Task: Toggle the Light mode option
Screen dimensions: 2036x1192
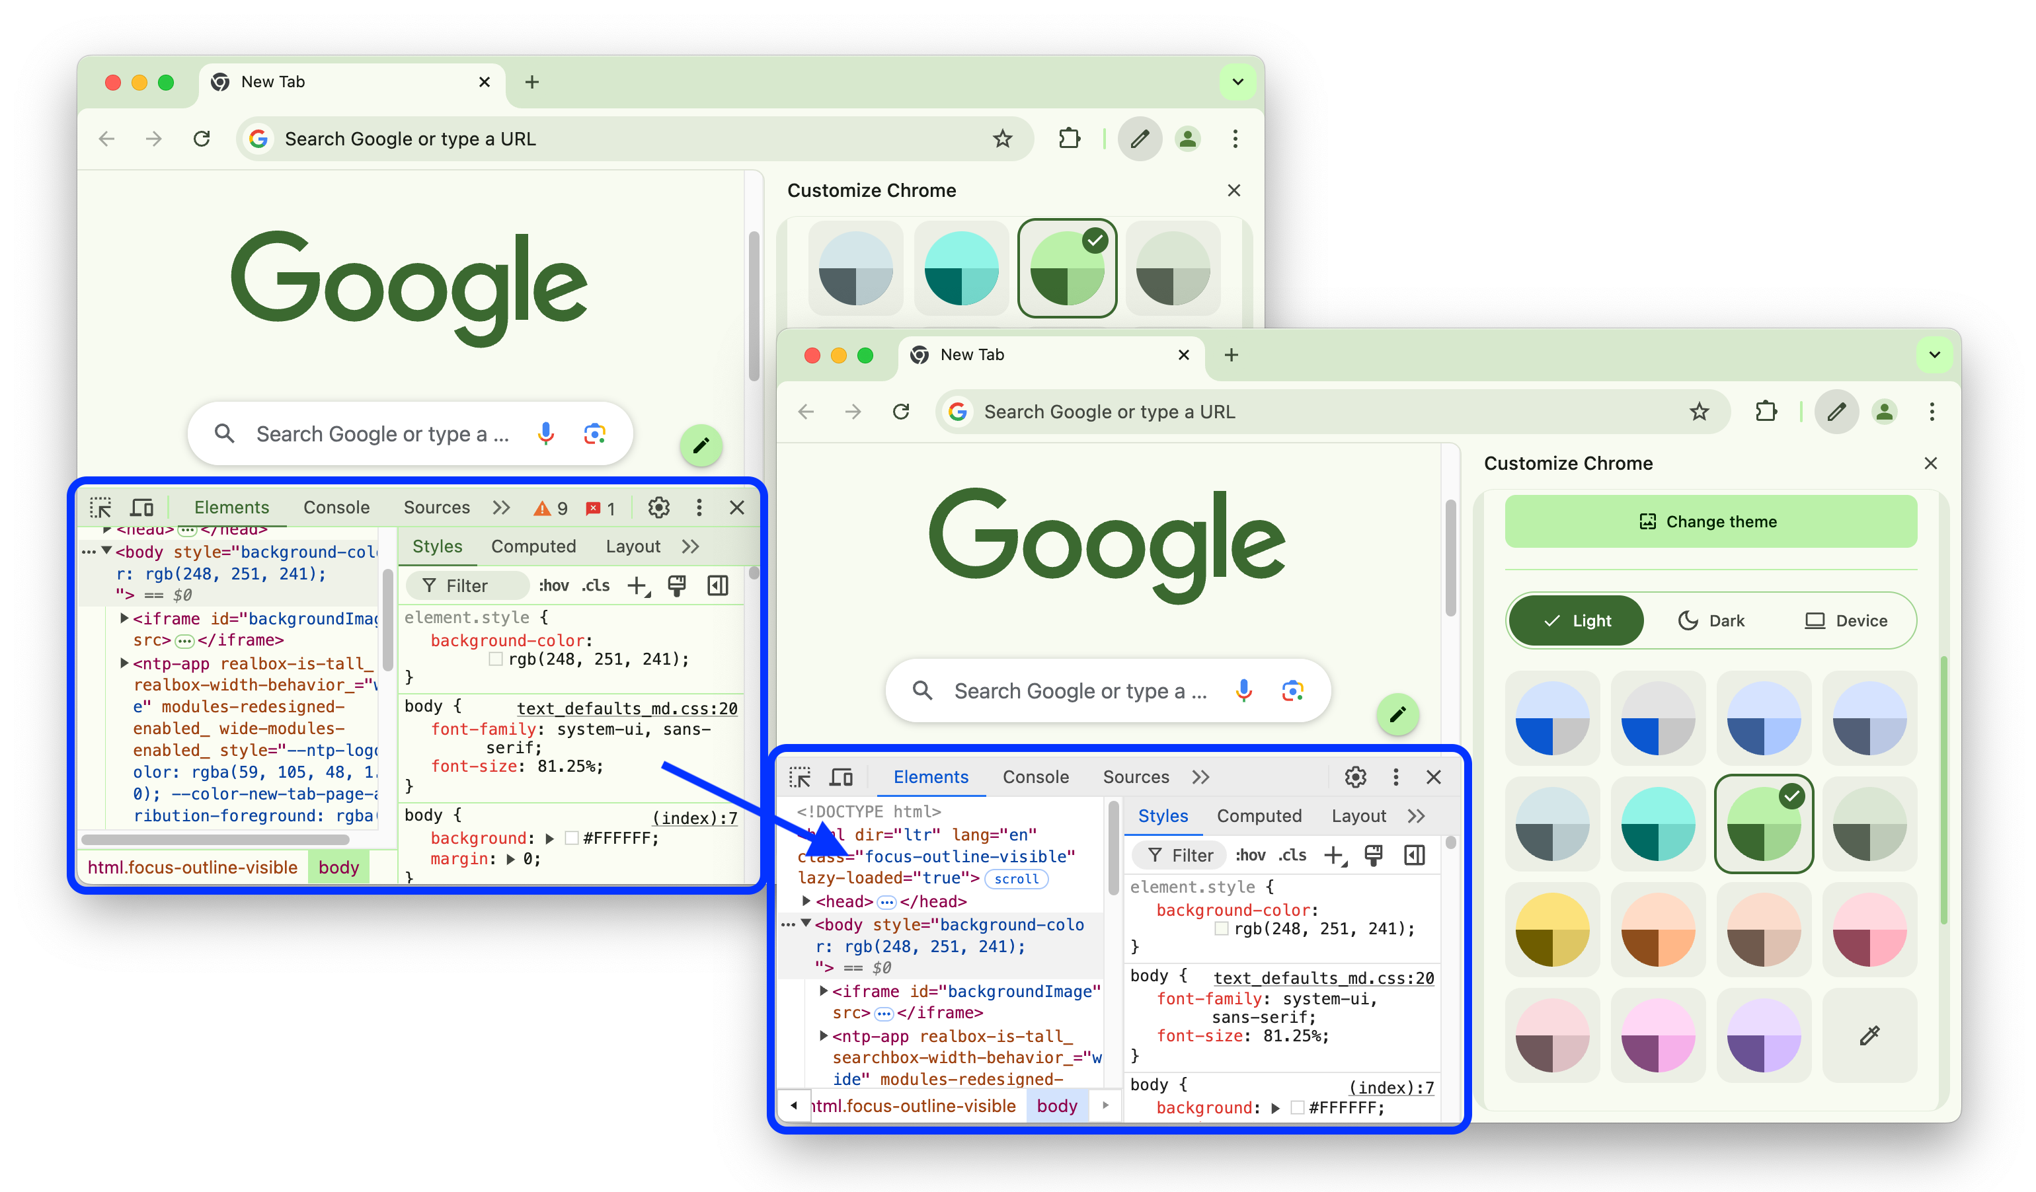Action: point(1578,620)
